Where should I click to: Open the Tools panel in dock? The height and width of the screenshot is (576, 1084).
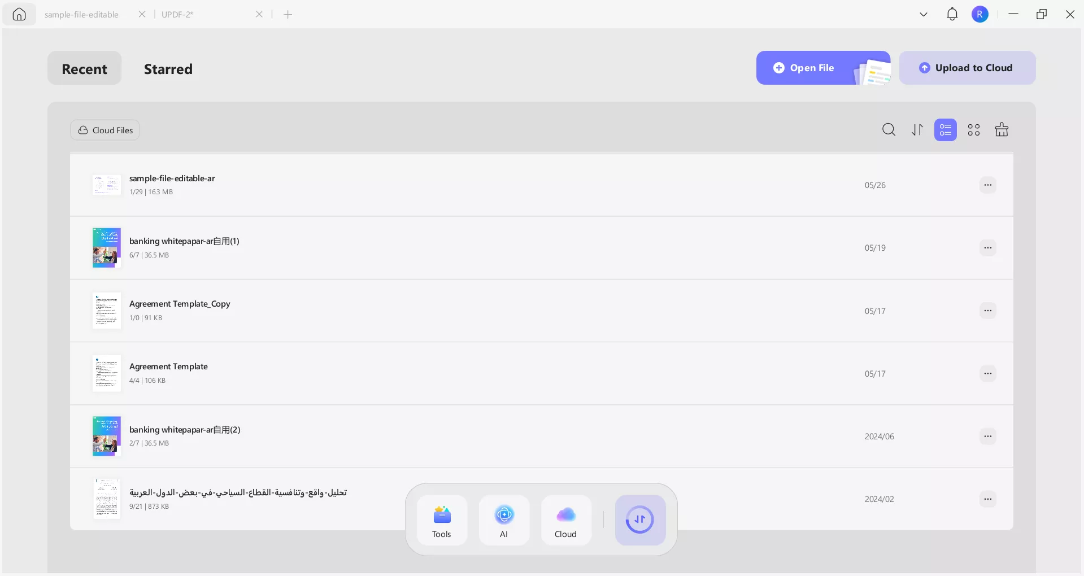pos(442,520)
